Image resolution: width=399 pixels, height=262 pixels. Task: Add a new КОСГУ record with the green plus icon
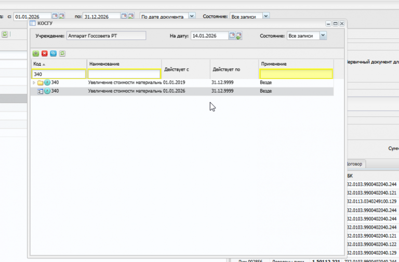[36, 54]
